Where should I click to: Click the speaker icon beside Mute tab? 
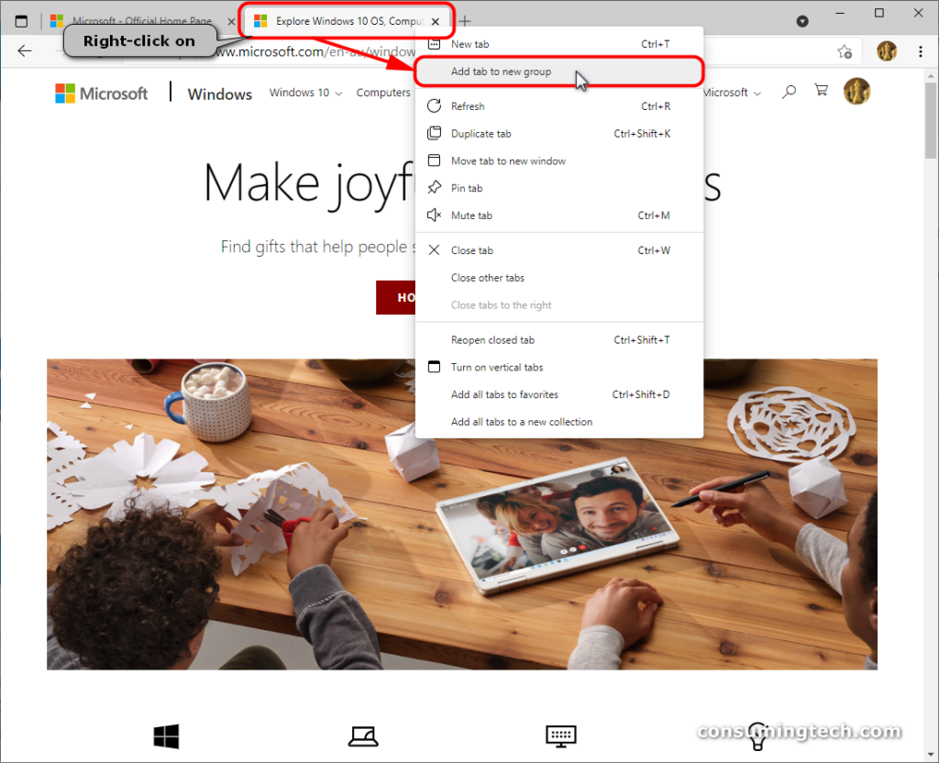pyautogui.click(x=434, y=215)
